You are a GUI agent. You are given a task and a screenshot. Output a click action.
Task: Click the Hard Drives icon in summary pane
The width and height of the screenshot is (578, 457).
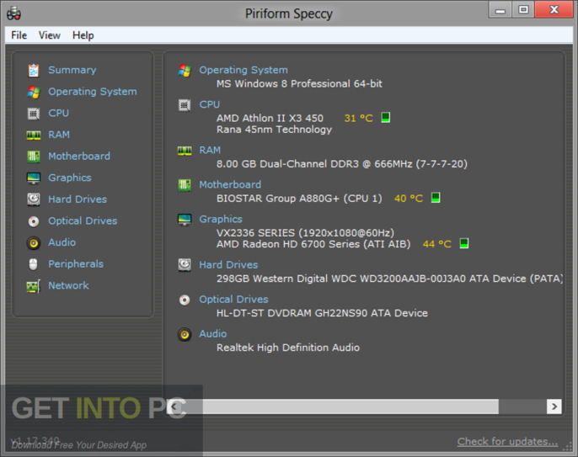pyautogui.click(x=185, y=265)
